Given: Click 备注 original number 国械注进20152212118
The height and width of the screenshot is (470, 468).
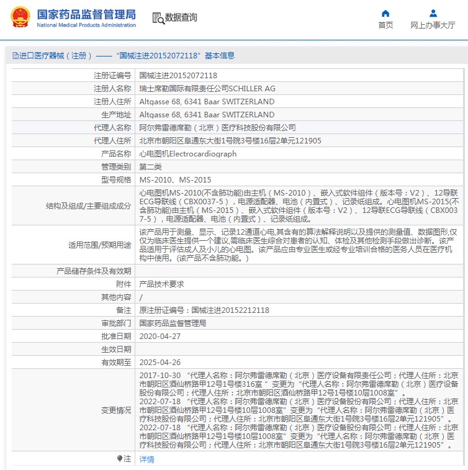Looking at the screenshot, I should point(230,310).
